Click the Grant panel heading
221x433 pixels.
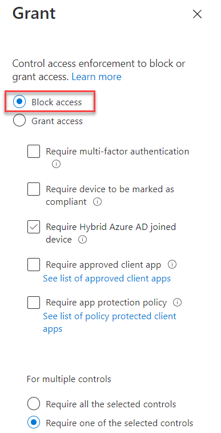click(x=34, y=13)
